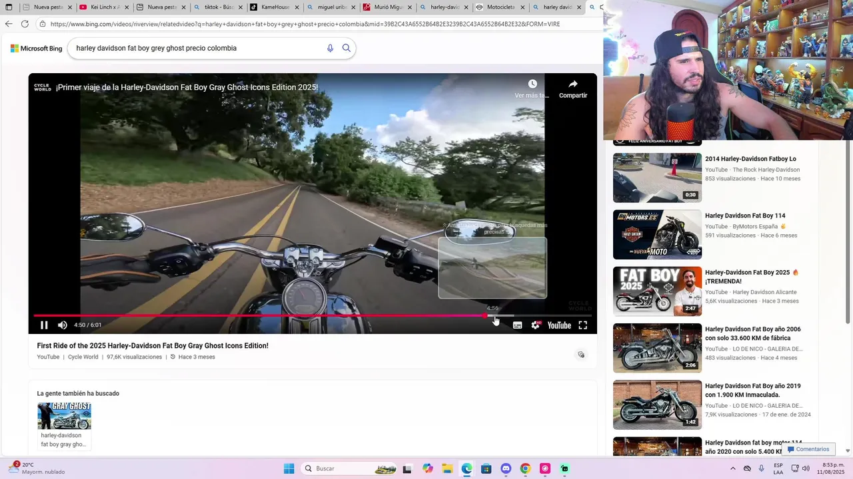Open 2014 Harley-Davidson Fatboy Lo video thumbnail
Screen dimensions: 853x479
(657, 178)
